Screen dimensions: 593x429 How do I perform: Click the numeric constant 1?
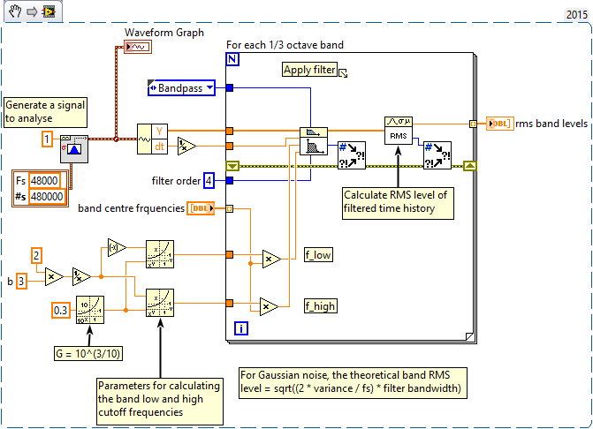47,139
